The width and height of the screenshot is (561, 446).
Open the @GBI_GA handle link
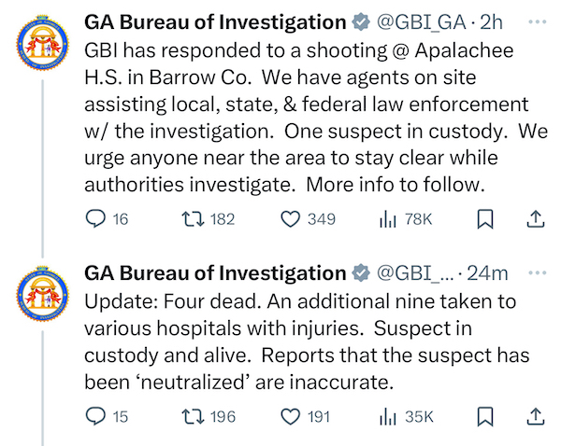421,22
